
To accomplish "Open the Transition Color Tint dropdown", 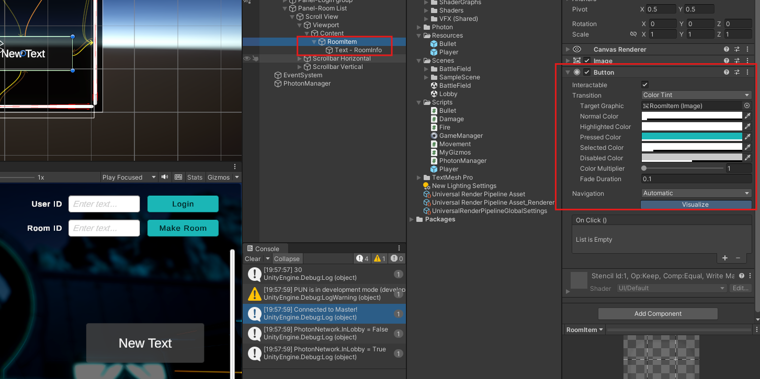I will tap(696, 95).
